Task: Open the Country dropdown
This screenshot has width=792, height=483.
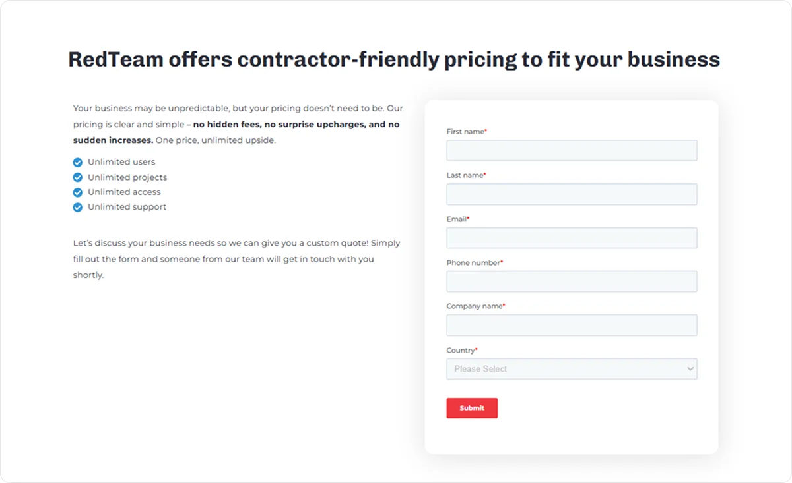Action: click(x=572, y=368)
